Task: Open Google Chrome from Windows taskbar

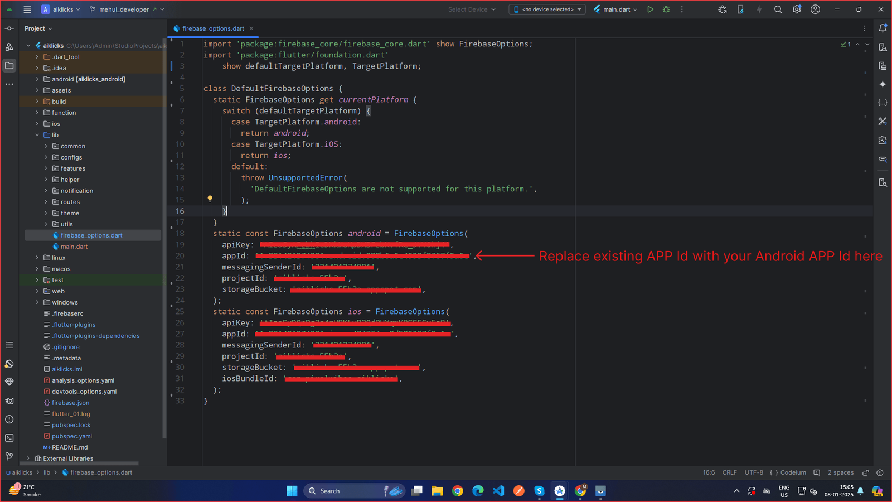Action: click(458, 491)
